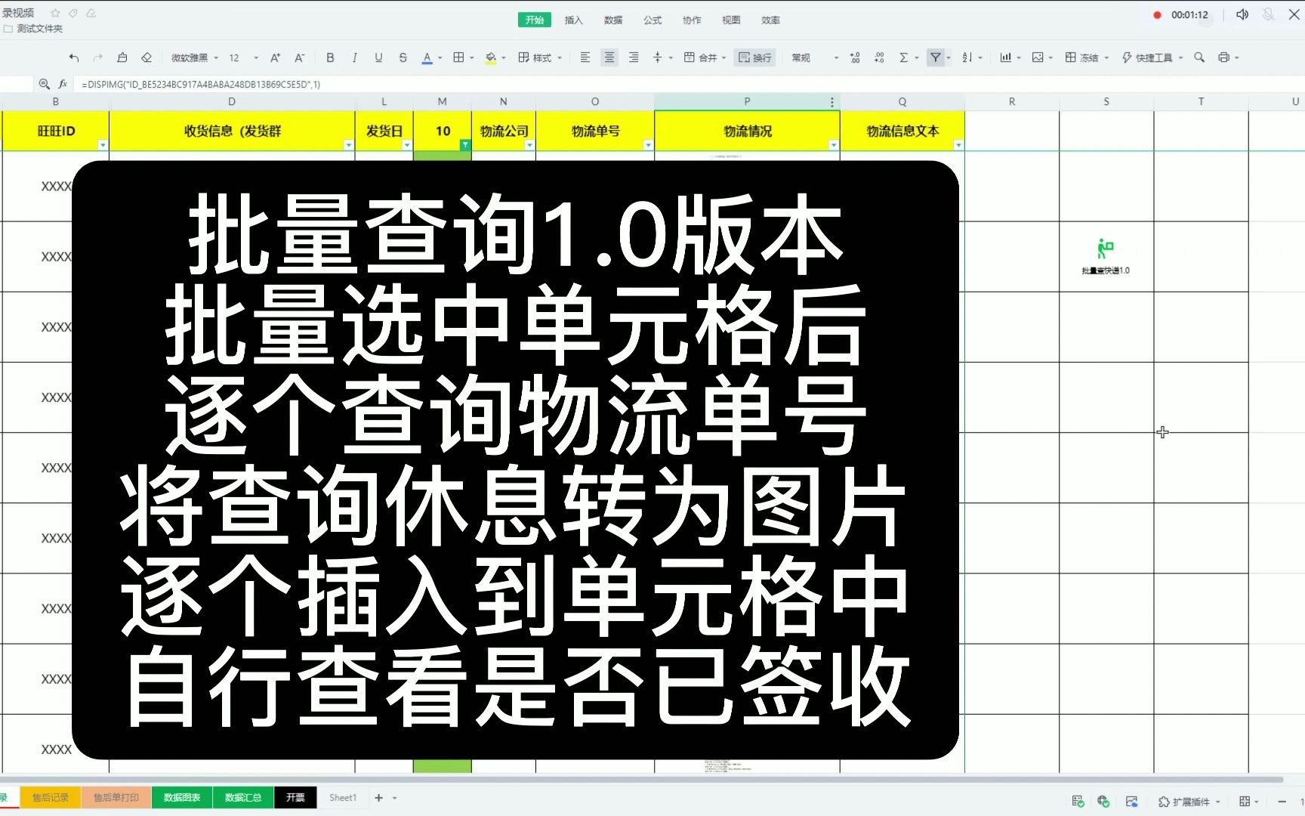1305x816 pixels.
Task: Toggle underline formatting
Action: tap(378, 57)
